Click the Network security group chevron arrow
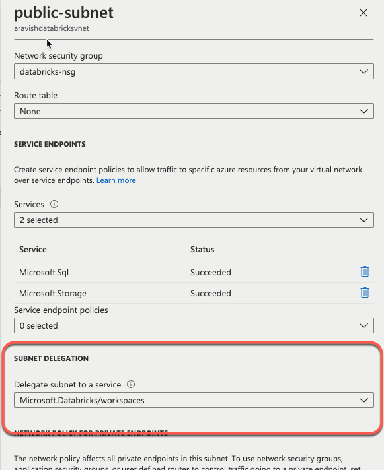384x470 pixels. click(x=364, y=72)
